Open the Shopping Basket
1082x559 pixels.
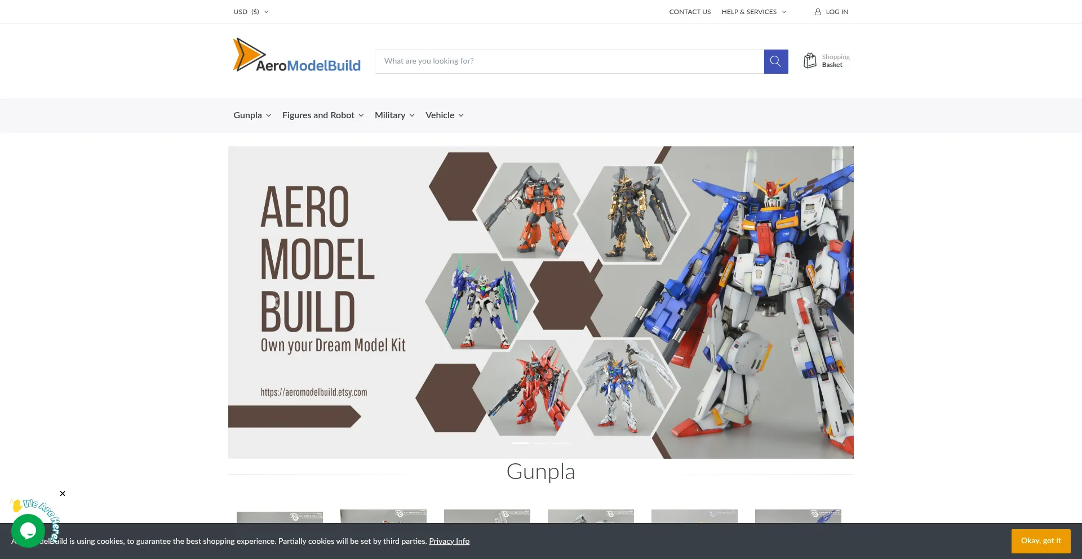826,61
